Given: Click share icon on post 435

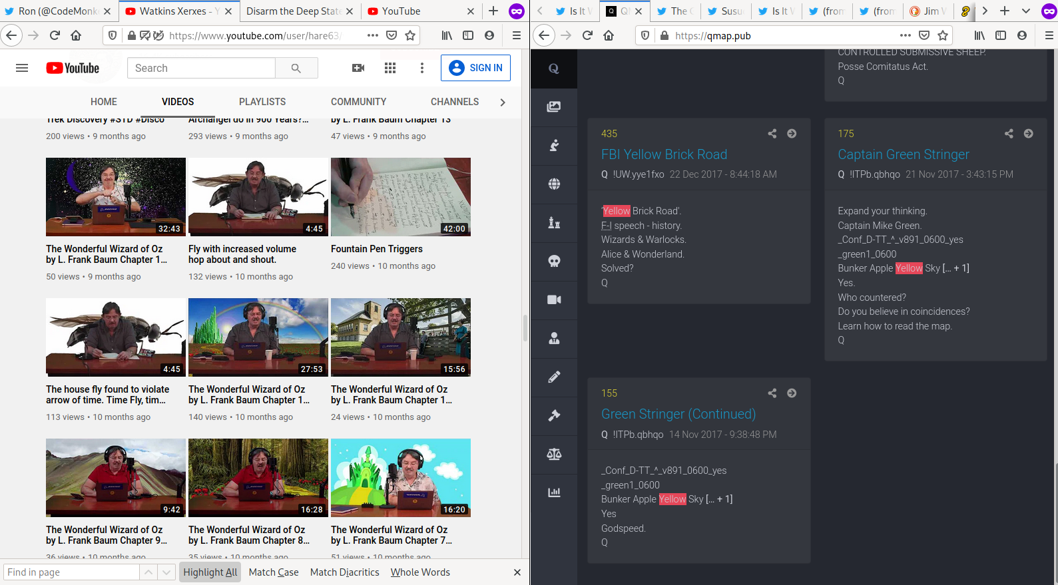Looking at the screenshot, I should (x=772, y=134).
